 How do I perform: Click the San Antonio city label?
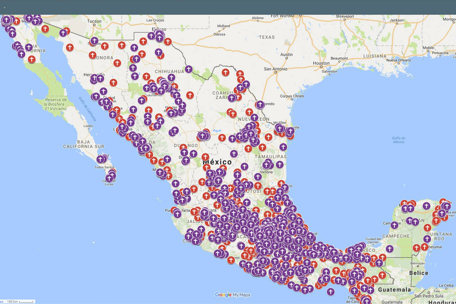pyautogui.click(x=275, y=69)
